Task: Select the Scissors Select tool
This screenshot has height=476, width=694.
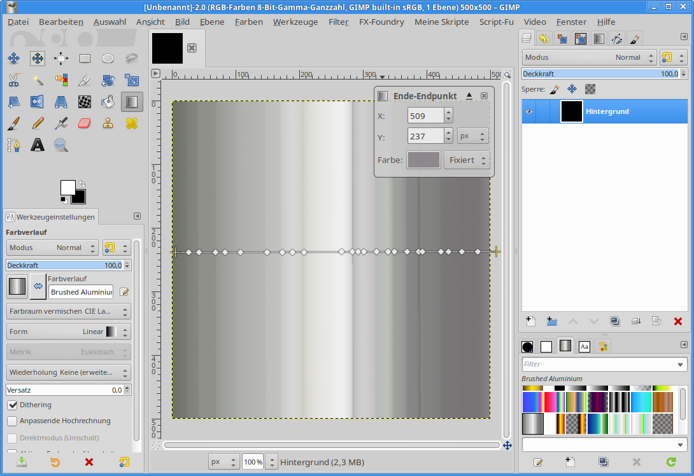Action: pos(13,80)
